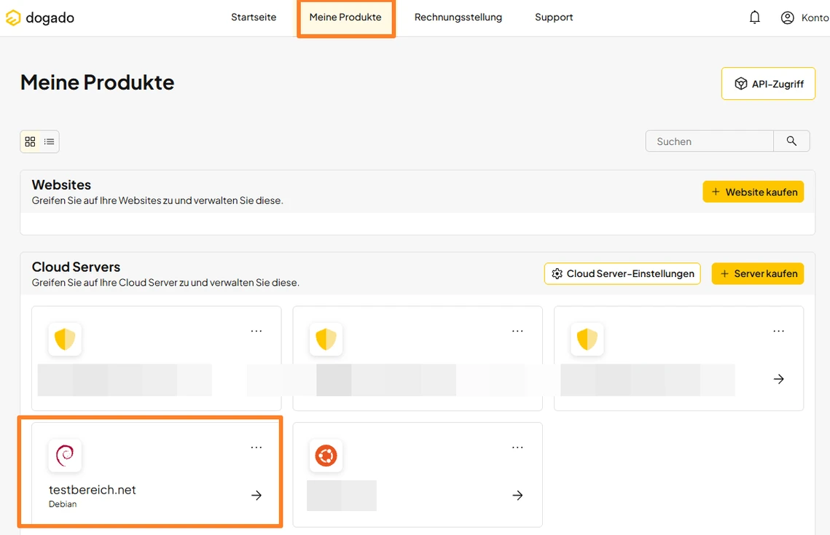The height and width of the screenshot is (535, 830).
Task: Open notifications bell
Action: [755, 17]
